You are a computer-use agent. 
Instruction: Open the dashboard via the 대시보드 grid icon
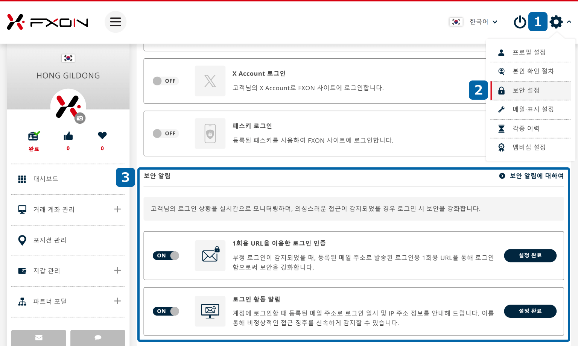(x=22, y=179)
